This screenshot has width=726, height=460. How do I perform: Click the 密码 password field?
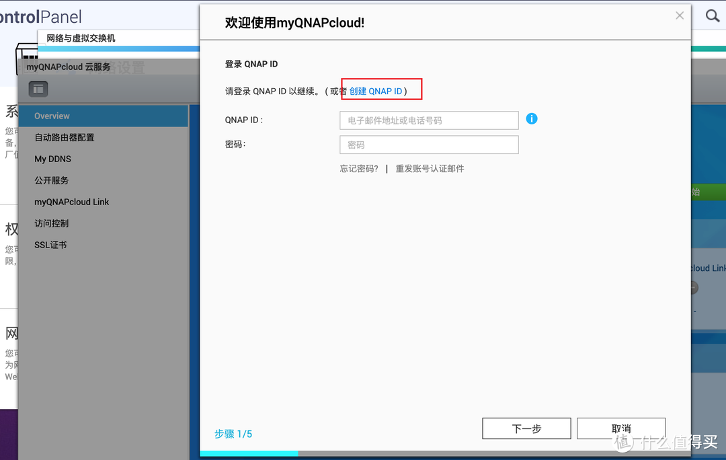tap(429, 145)
